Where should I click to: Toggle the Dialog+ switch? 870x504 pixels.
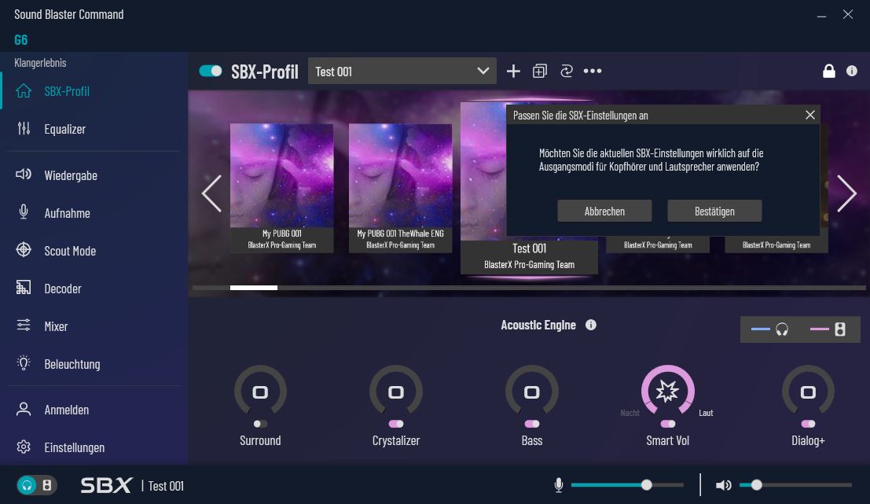click(x=809, y=424)
